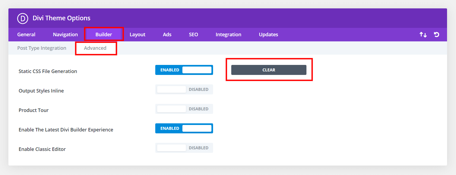Select the Advanced sub-tab

tap(95, 48)
